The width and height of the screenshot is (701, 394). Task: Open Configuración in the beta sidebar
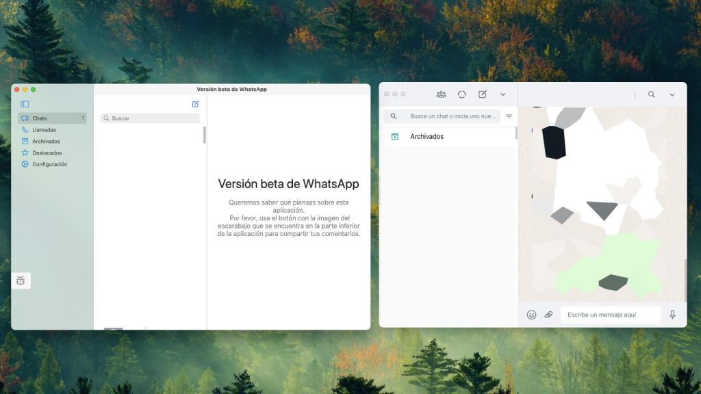click(52, 164)
